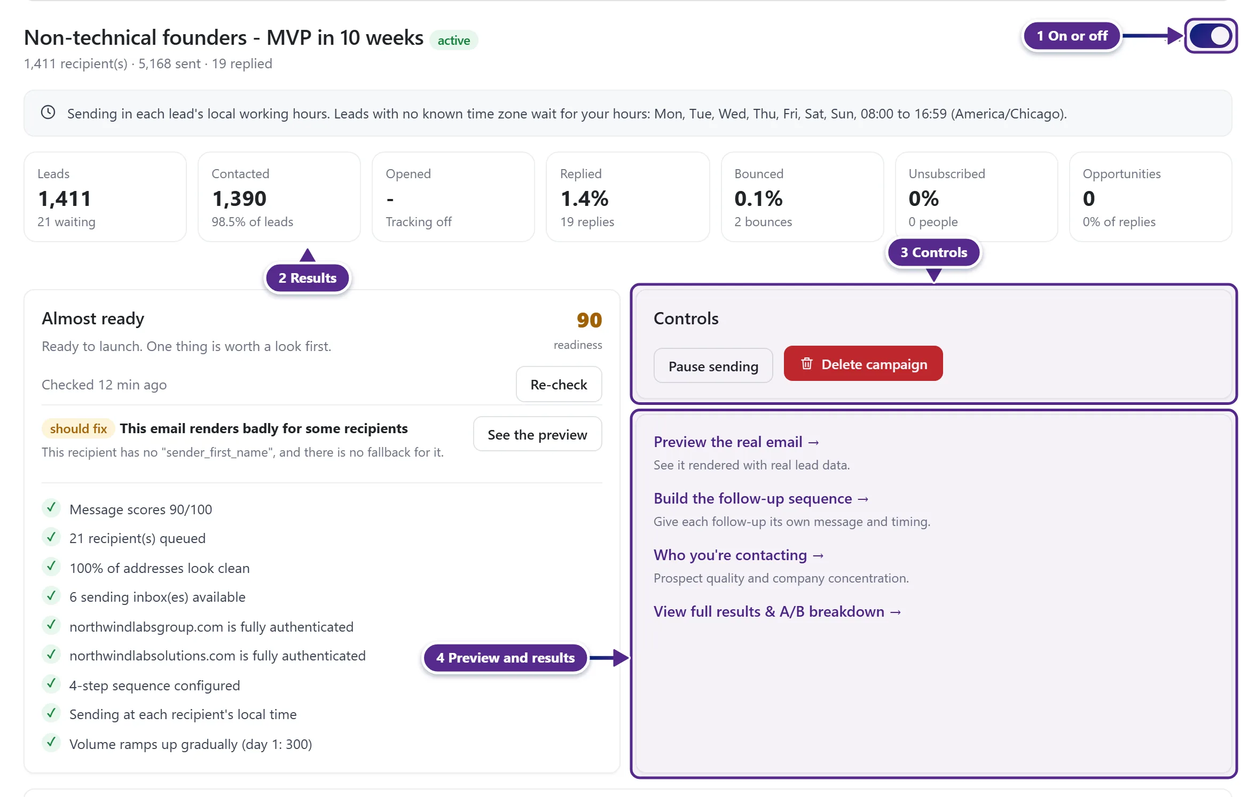Select the Contacted 1,390 stat card

(279, 197)
